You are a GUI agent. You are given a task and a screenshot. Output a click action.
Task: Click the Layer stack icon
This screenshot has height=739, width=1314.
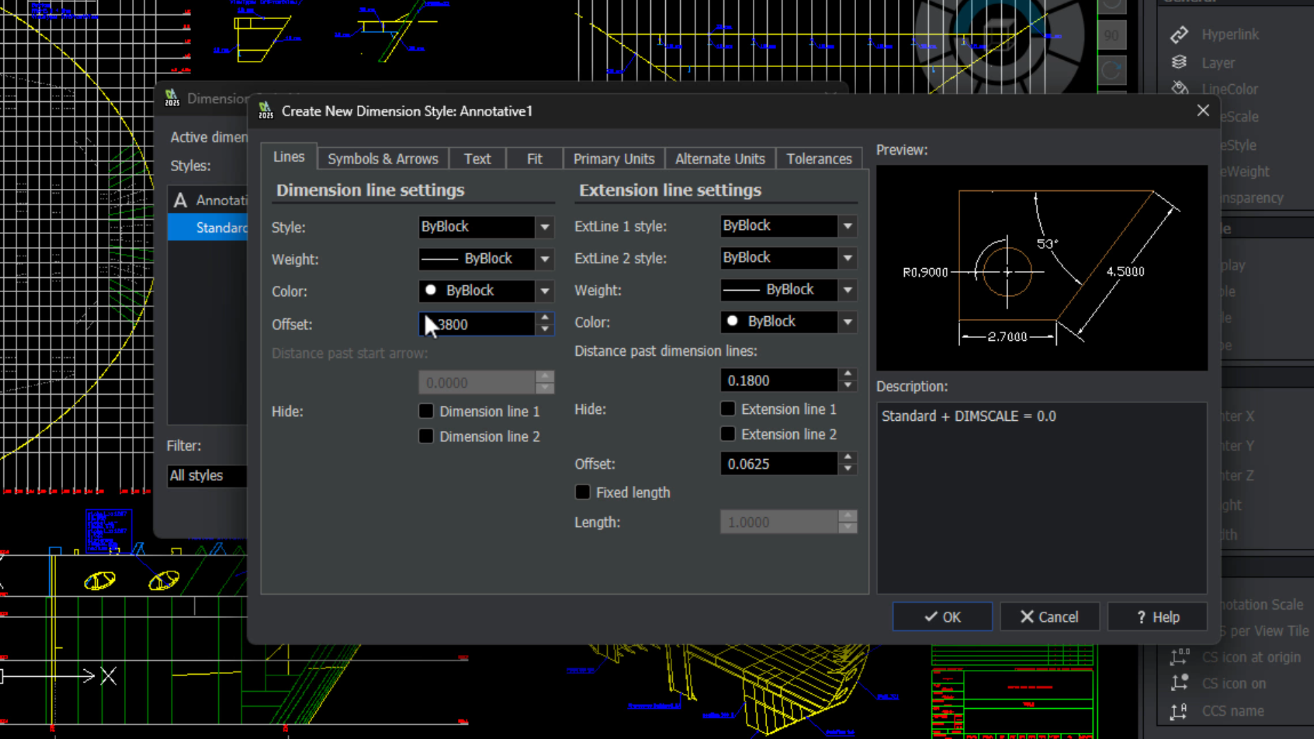pos(1179,62)
